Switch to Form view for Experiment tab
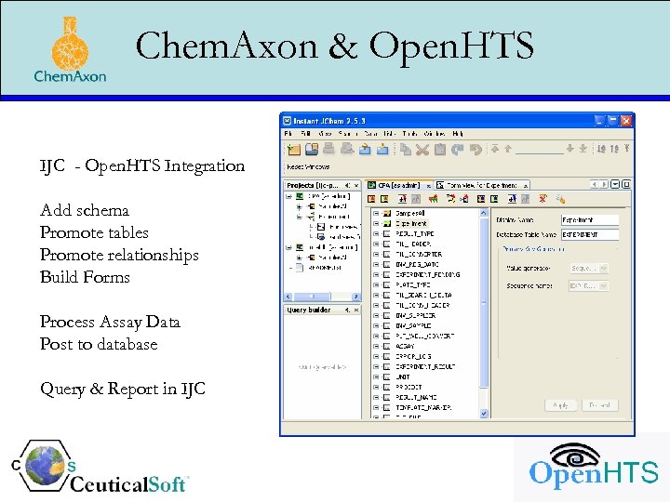Viewport: 670px width, 502px height. [482, 185]
